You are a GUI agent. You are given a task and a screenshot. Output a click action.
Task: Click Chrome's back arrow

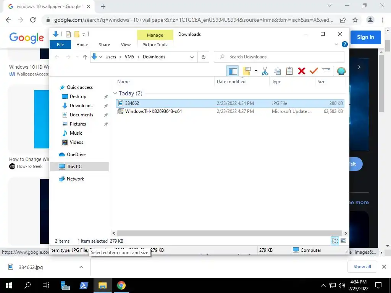pos(8,20)
